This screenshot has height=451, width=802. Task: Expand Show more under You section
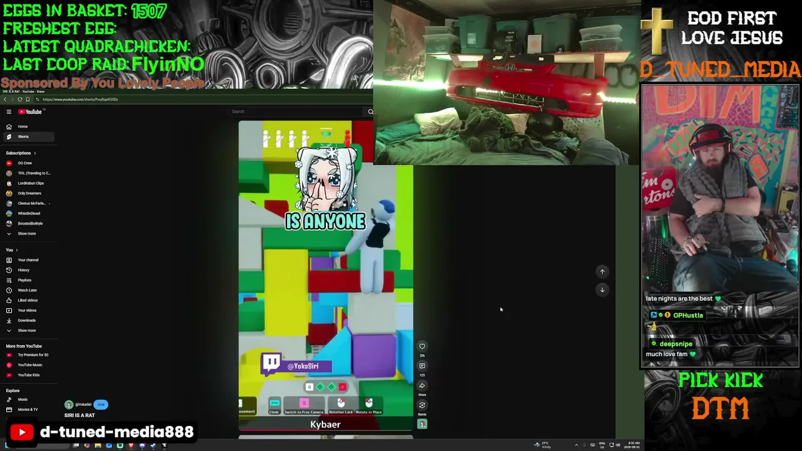pos(28,330)
